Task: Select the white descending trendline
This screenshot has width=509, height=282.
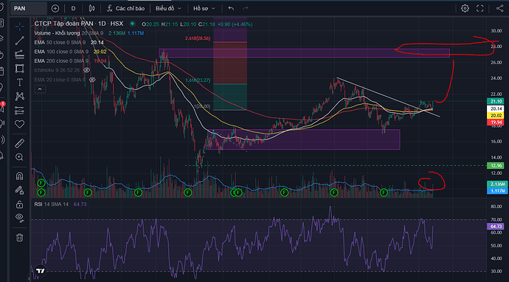Action: pos(388,97)
